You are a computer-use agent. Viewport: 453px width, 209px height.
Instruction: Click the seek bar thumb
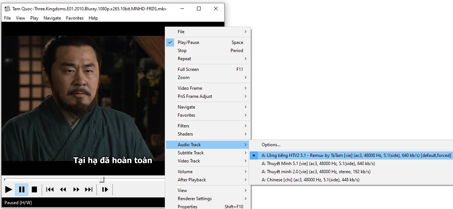102,179
